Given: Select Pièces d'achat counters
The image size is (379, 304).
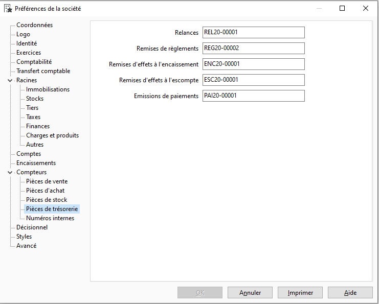Looking at the screenshot, I should 45,191.
